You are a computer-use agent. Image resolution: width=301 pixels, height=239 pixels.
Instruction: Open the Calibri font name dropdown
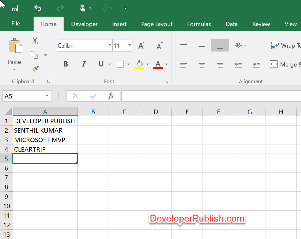(x=110, y=45)
